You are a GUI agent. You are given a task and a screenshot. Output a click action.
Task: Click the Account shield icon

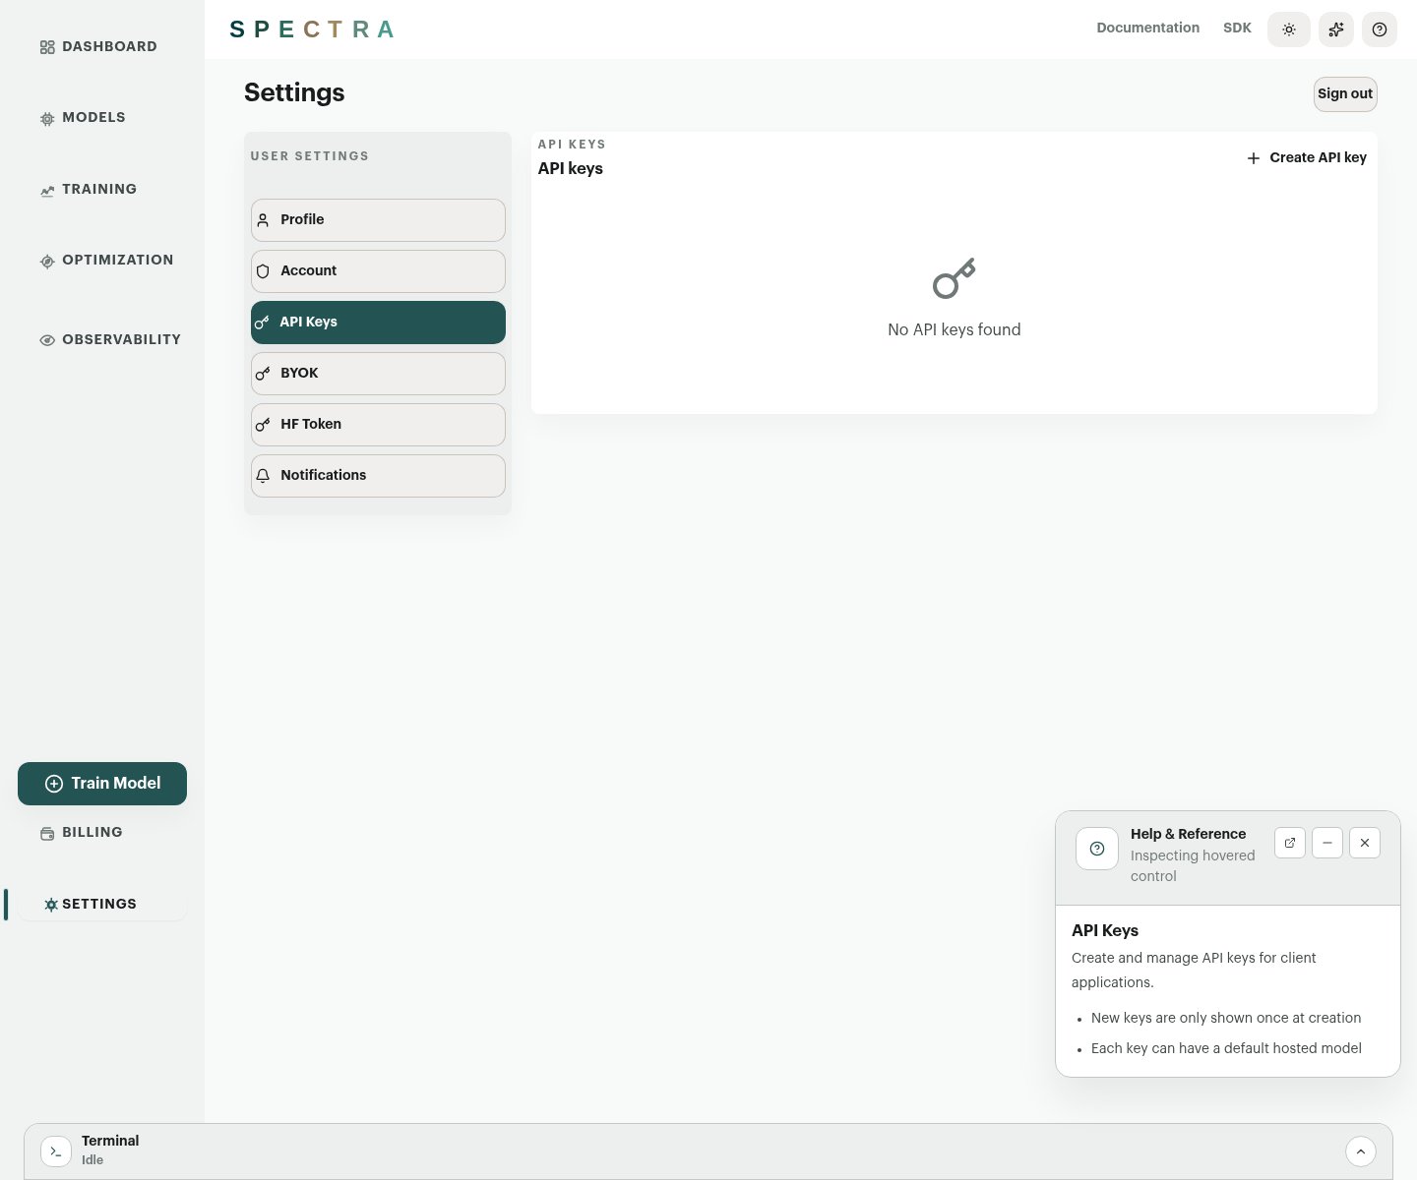263,271
